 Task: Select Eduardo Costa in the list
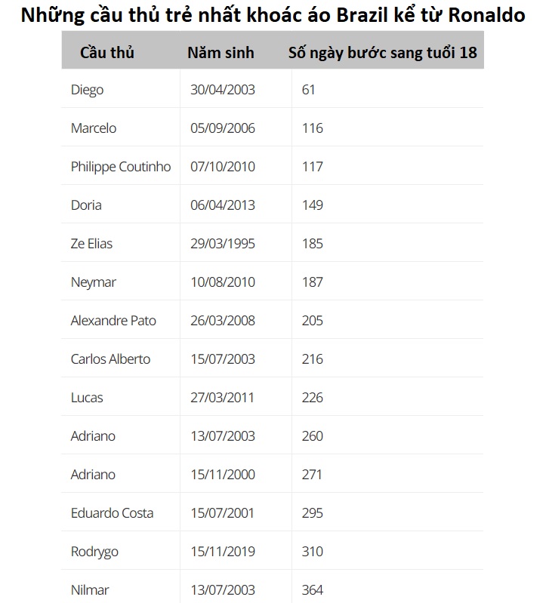112,512
